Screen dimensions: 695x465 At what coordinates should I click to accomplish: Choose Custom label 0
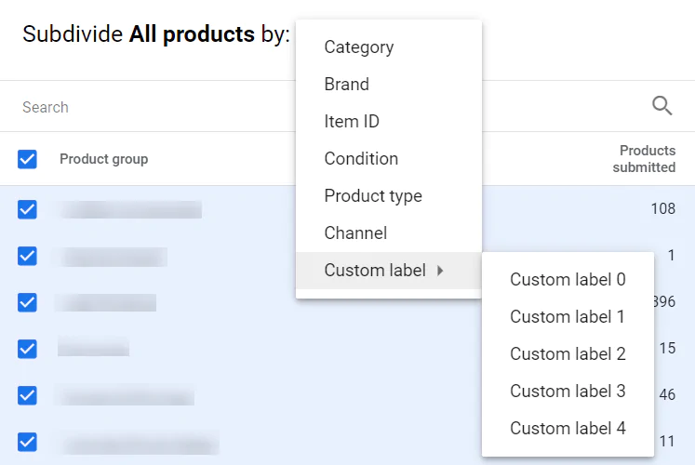[568, 280]
